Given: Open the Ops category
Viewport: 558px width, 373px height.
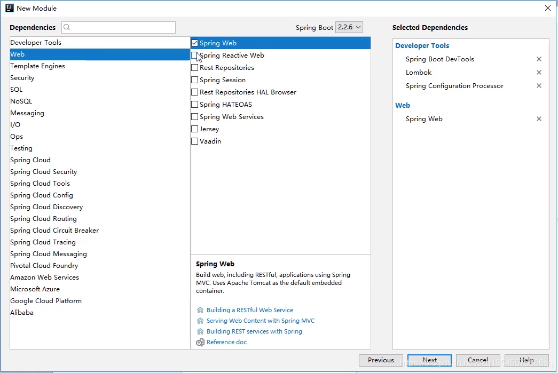Looking at the screenshot, I should pos(100,137).
